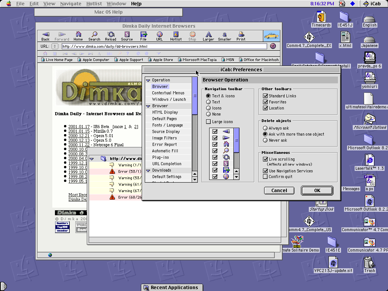
Task: Select the Icons only radio option
Action: [x=208, y=108]
